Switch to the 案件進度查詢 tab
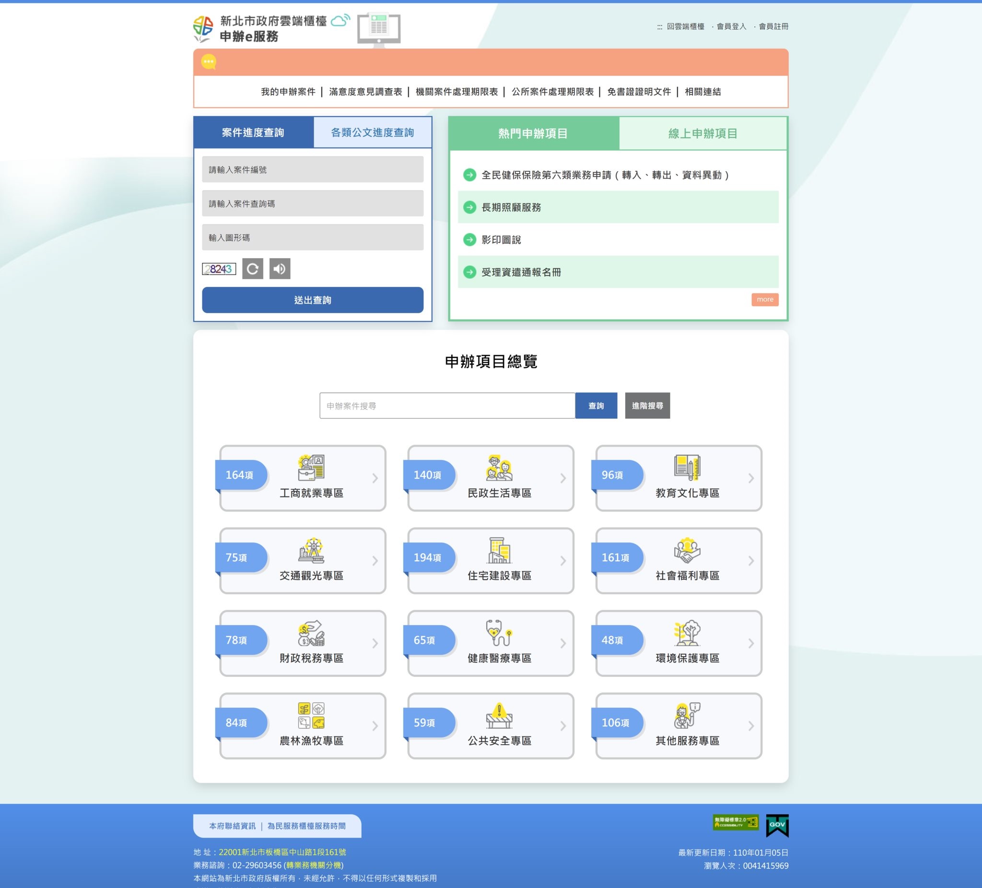The height and width of the screenshot is (888, 982). click(253, 132)
